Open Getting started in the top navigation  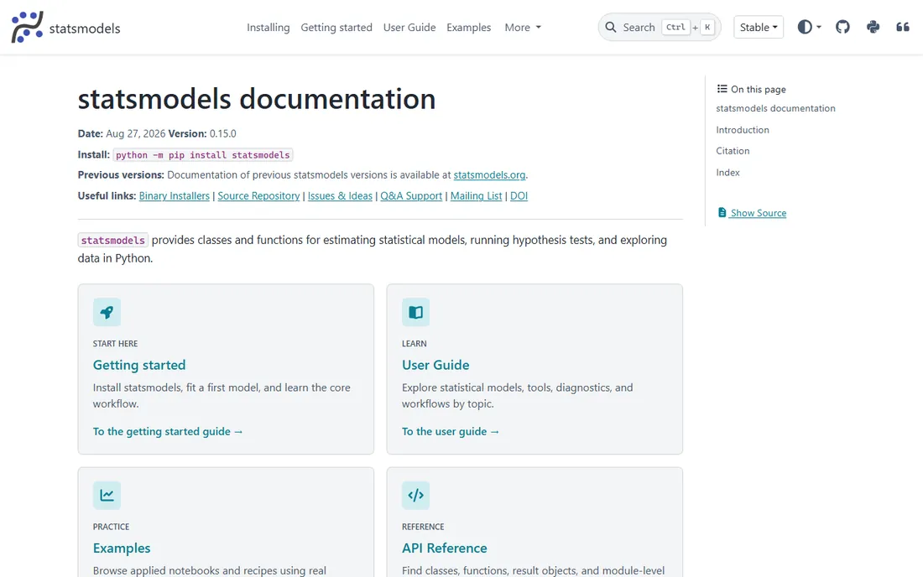[336, 28]
